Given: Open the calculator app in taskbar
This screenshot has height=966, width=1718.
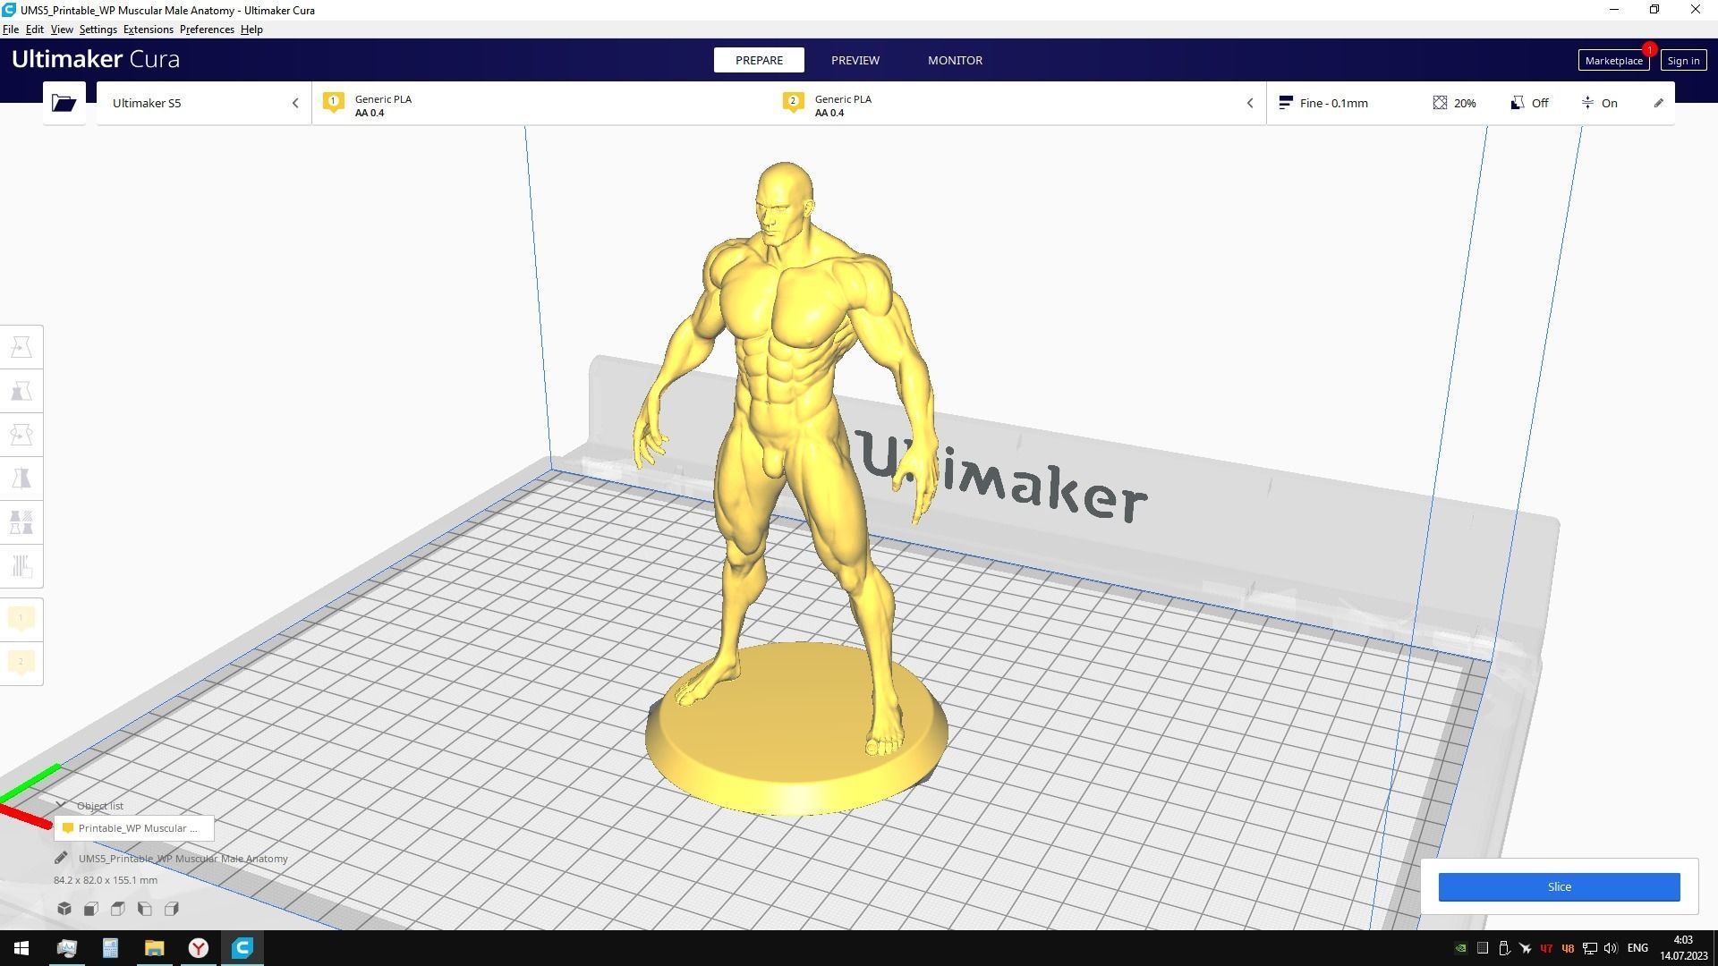Looking at the screenshot, I should pyautogui.click(x=110, y=948).
